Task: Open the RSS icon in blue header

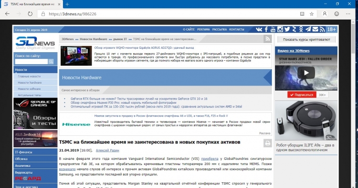Action: tap(322, 29)
